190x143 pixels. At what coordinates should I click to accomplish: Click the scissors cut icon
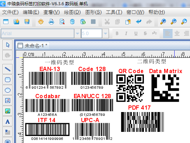point(107,22)
